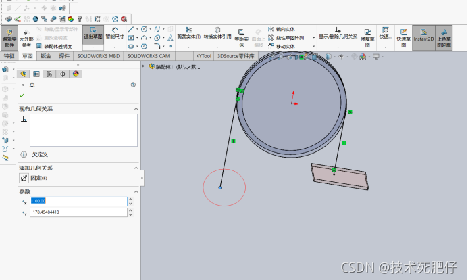
Task: Collapse 添加几何关系 (Add Relations) section
Action: (x=136, y=168)
